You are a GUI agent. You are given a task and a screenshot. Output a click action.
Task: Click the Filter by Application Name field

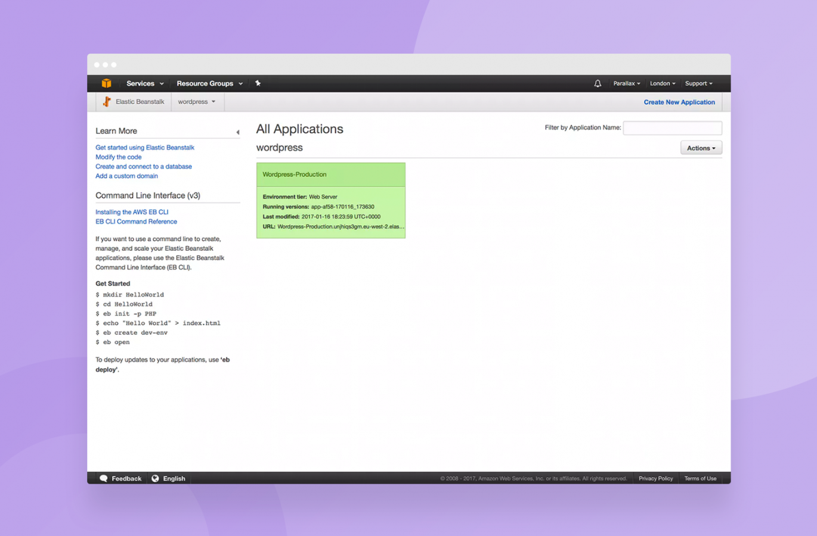click(672, 128)
